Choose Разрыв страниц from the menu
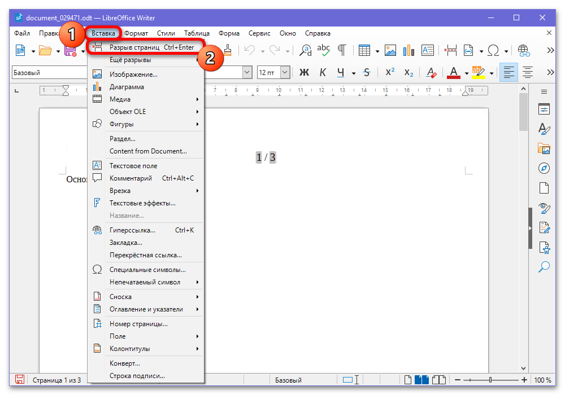The height and width of the screenshot is (395, 565). point(146,47)
